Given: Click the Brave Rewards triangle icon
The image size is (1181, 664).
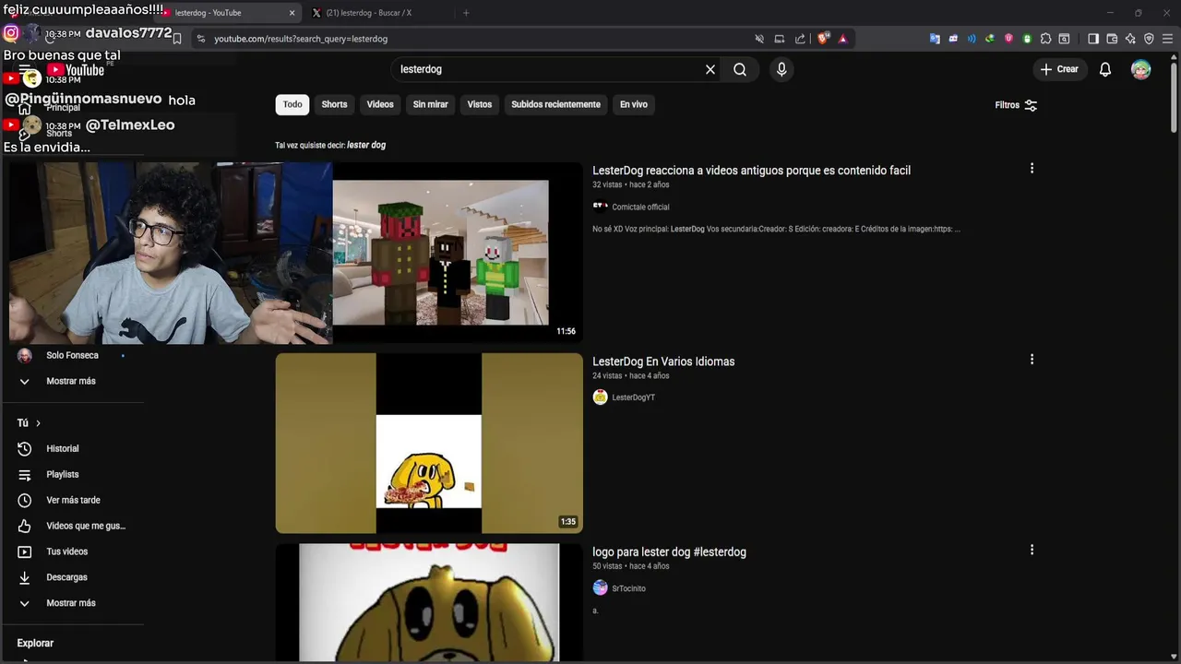Looking at the screenshot, I should pos(842,39).
